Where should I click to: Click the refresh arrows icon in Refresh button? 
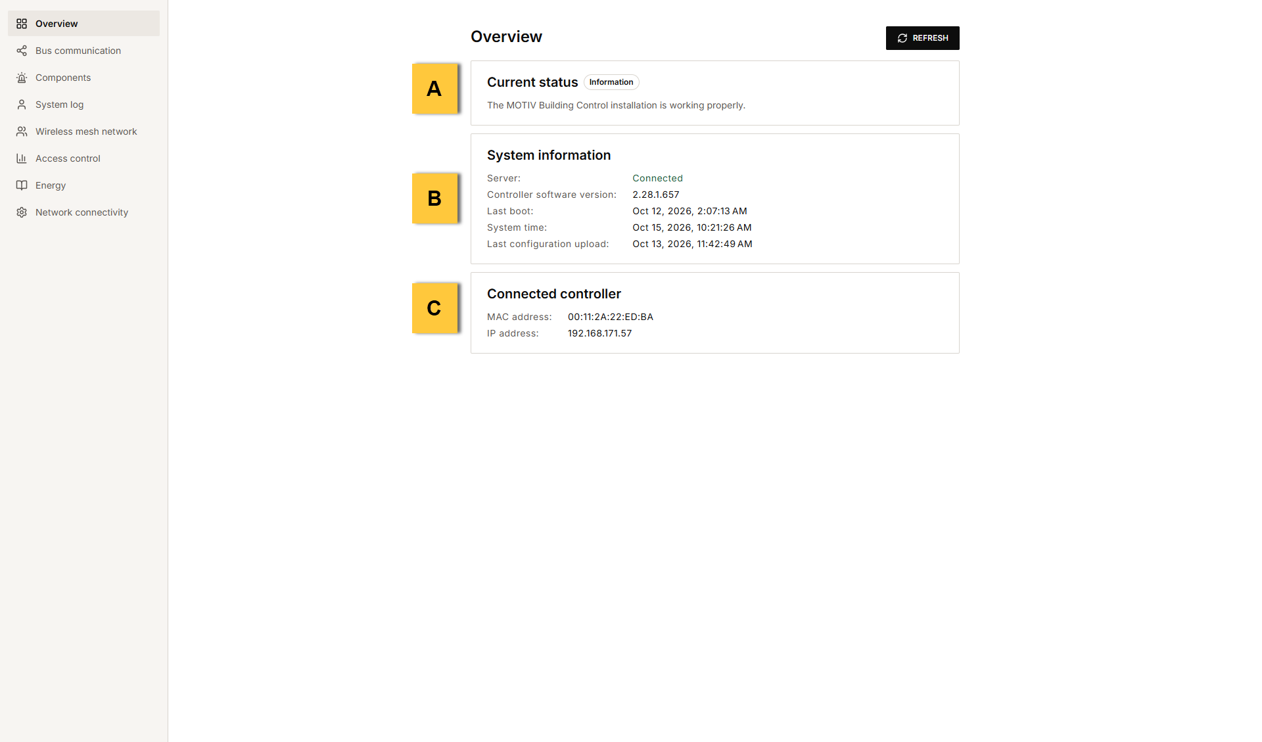(902, 38)
